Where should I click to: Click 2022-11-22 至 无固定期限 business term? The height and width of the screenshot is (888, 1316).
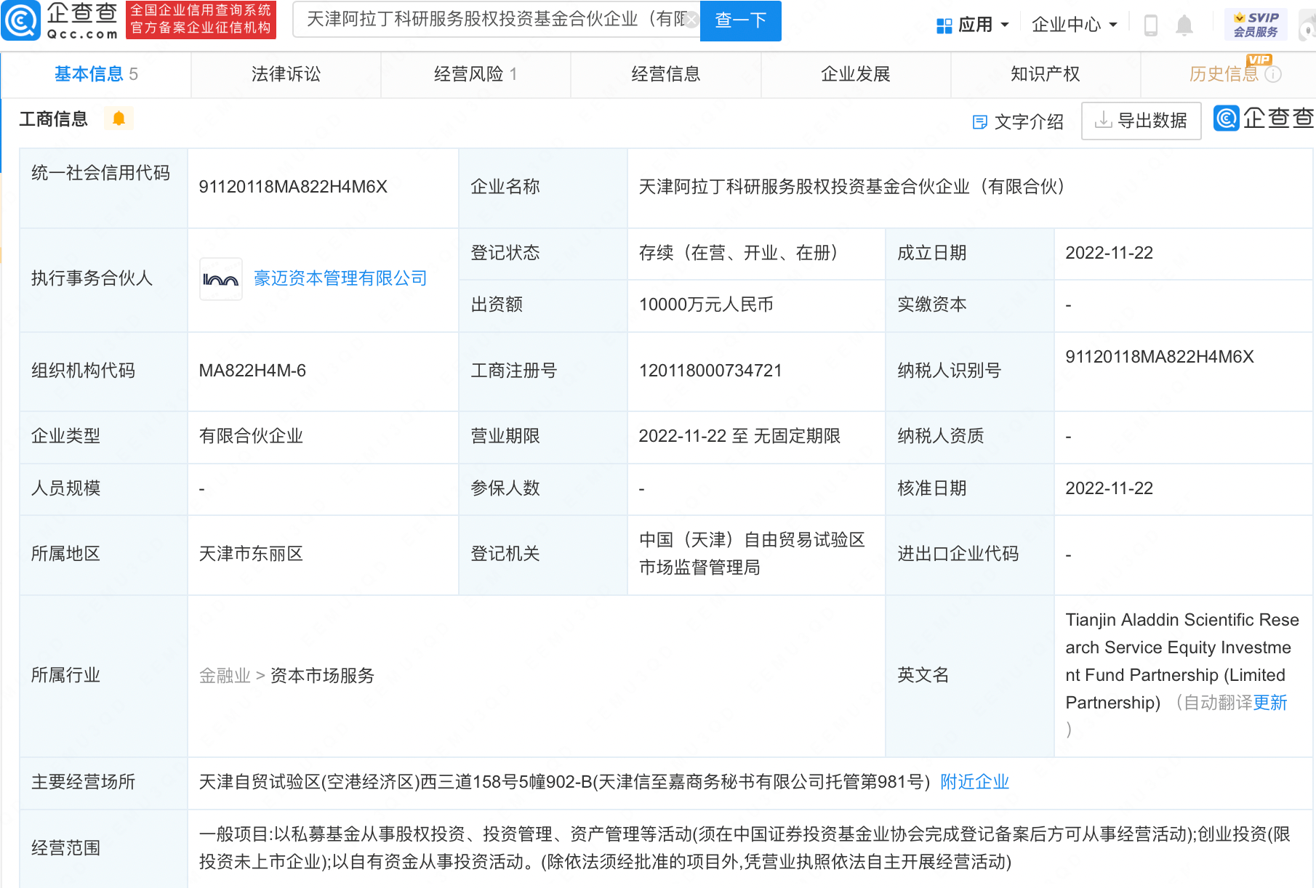[739, 436]
